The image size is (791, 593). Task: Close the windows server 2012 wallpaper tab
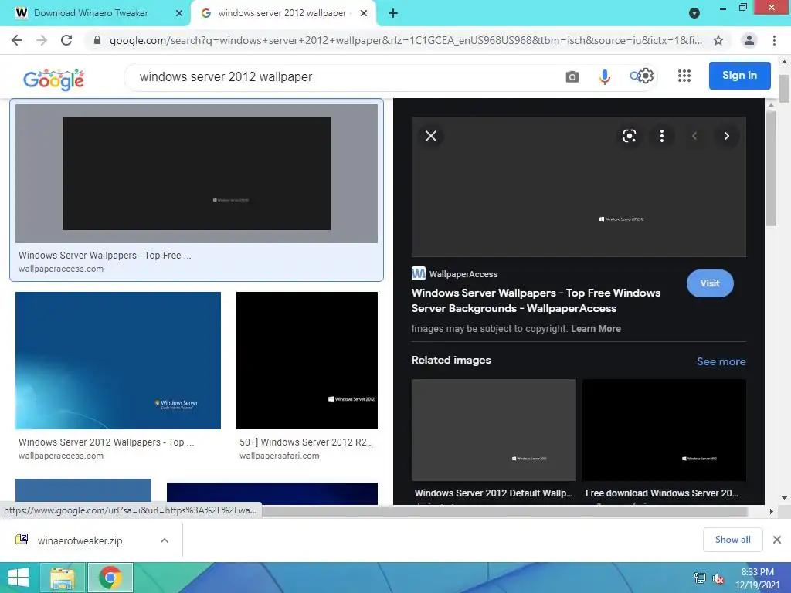pyautogui.click(x=364, y=13)
